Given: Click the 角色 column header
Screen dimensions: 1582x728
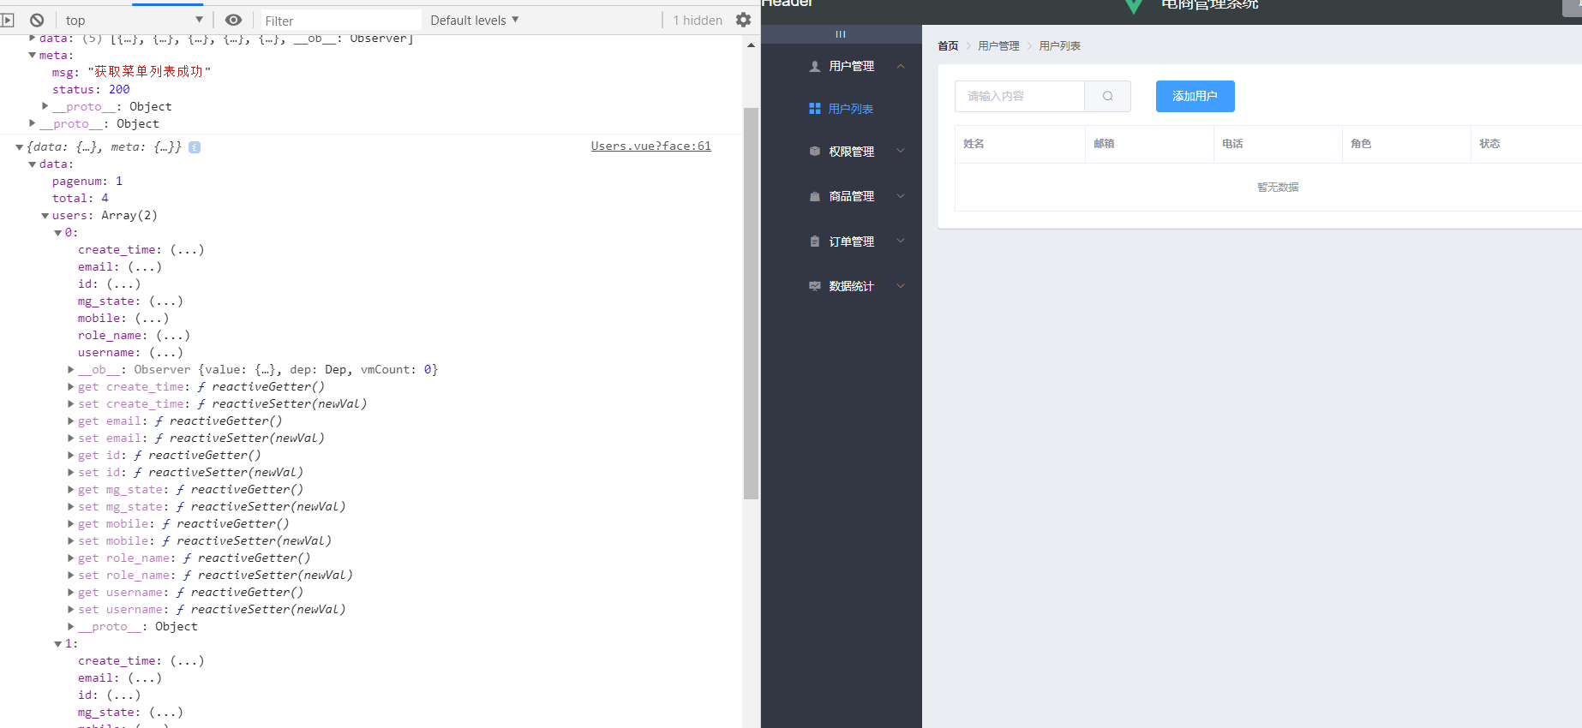Looking at the screenshot, I should [x=1361, y=144].
